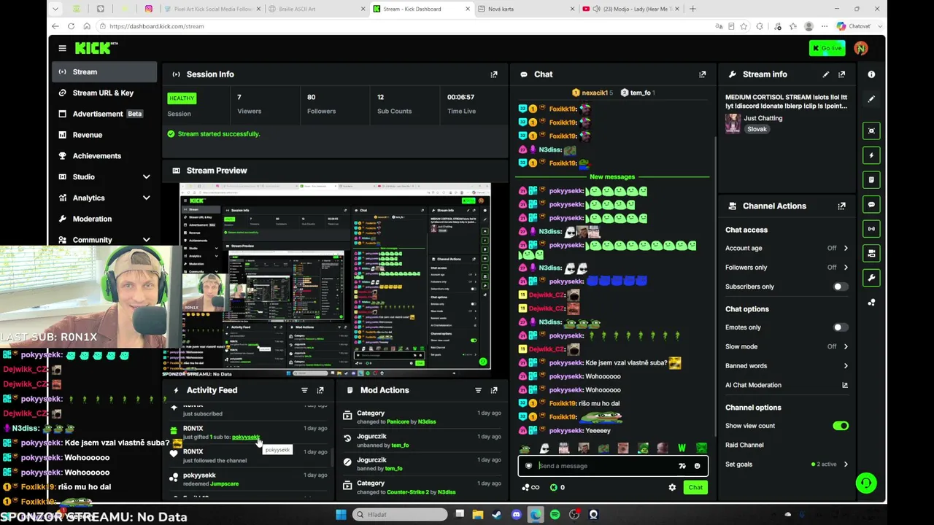Open the Slow mode options
Image resolution: width=934 pixels, height=525 pixels.
pos(787,347)
